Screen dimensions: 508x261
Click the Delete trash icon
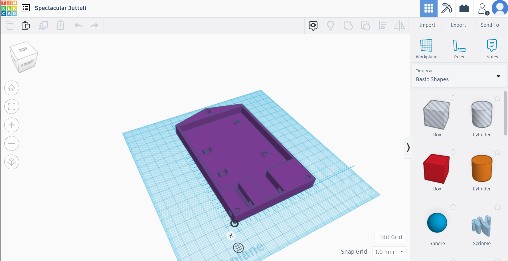pyautogui.click(x=60, y=25)
